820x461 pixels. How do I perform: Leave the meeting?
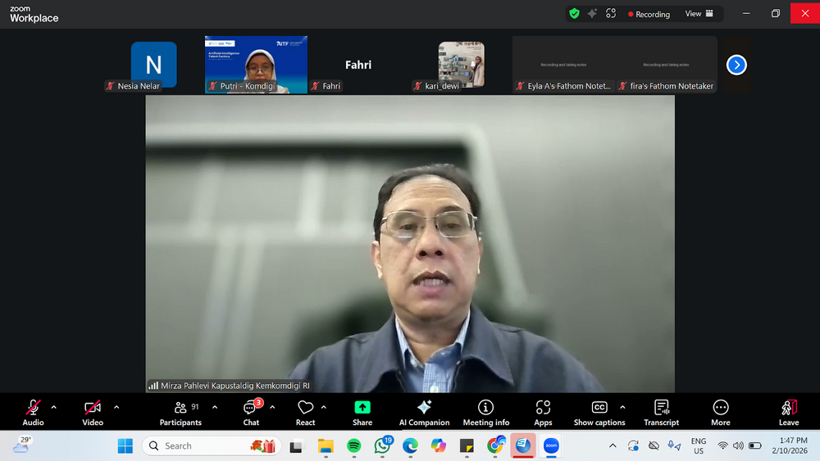788,412
